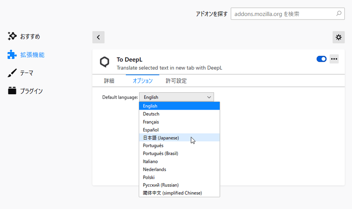Click the To DeepL extension title

point(129,59)
